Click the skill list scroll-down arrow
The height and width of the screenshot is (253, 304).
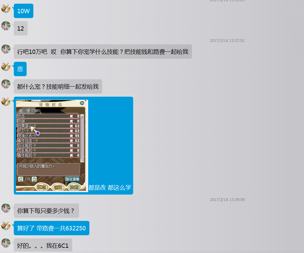(82, 160)
